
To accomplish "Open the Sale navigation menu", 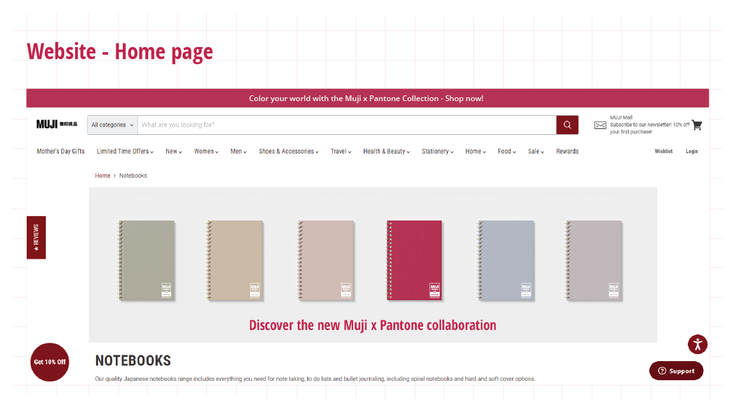I will point(536,151).
